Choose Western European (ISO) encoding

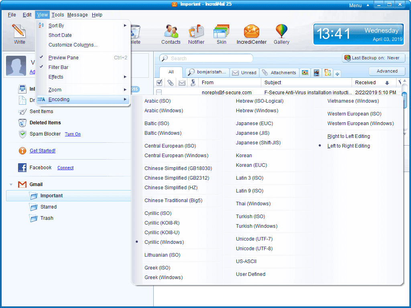(x=354, y=114)
